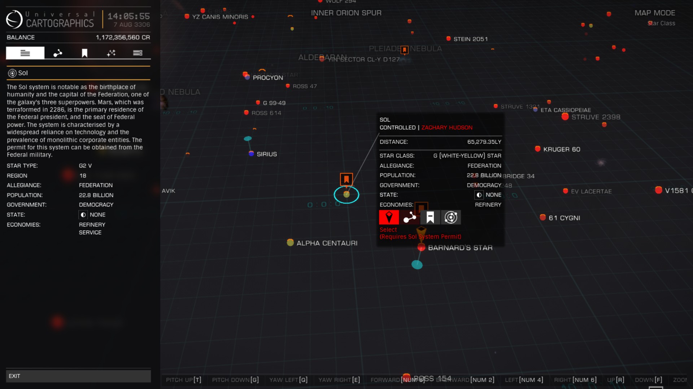Click the Select requires permit text
The width and height of the screenshot is (693, 389).
[x=420, y=233]
